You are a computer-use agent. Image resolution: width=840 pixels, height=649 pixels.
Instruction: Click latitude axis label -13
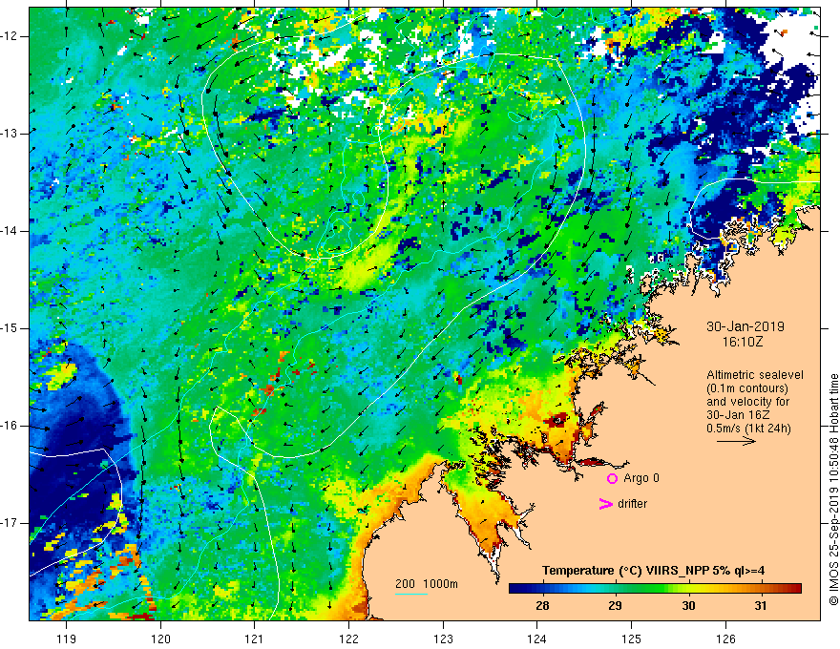10,134
